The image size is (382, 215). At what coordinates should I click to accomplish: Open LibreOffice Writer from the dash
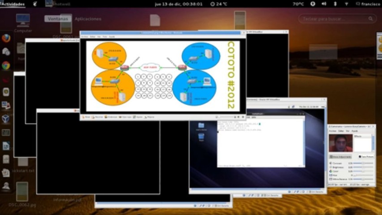6,146
